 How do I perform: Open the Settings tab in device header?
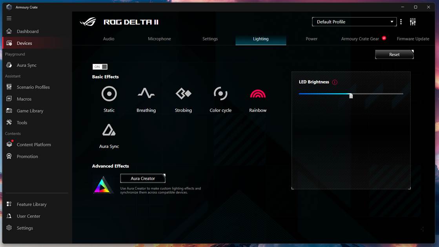click(x=210, y=39)
